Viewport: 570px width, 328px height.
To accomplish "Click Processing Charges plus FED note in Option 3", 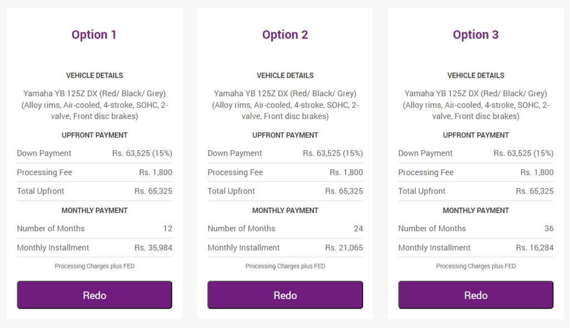I will pyautogui.click(x=476, y=266).
